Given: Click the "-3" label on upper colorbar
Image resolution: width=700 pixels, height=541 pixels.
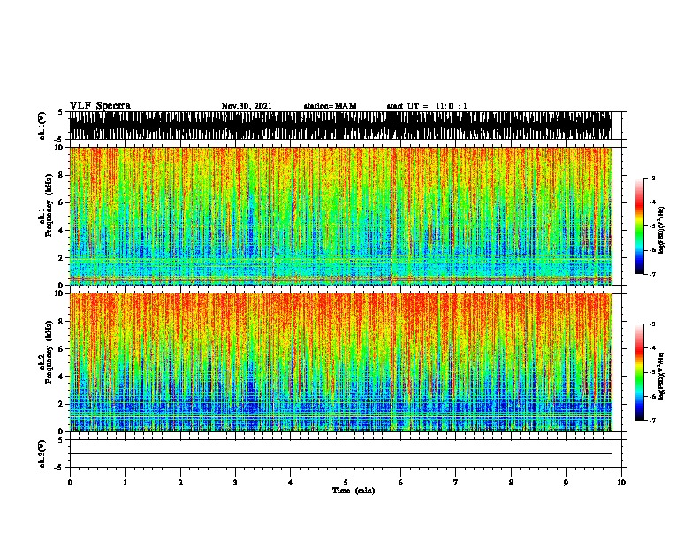Looking at the screenshot, I should pos(652,178).
